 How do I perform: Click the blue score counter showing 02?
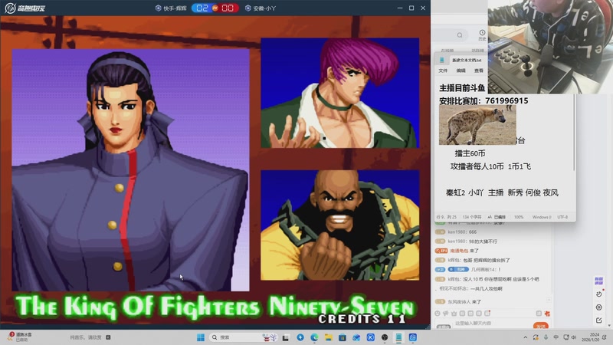pyautogui.click(x=202, y=8)
